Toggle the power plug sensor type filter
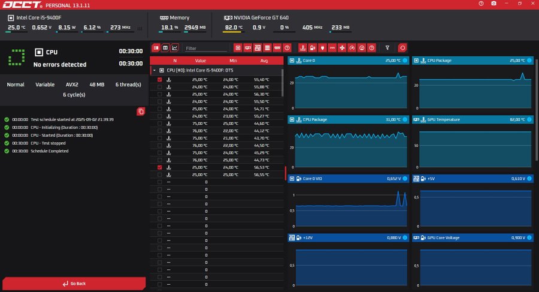The height and width of the screenshot is (292, 539). (322, 48)
